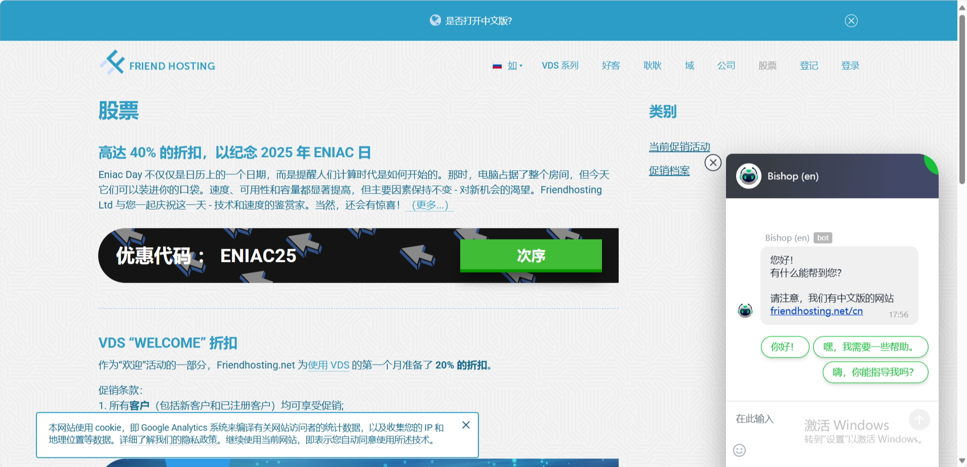Open the 当前促销活动 category link
967x467 pixels.
pos(679,147)
